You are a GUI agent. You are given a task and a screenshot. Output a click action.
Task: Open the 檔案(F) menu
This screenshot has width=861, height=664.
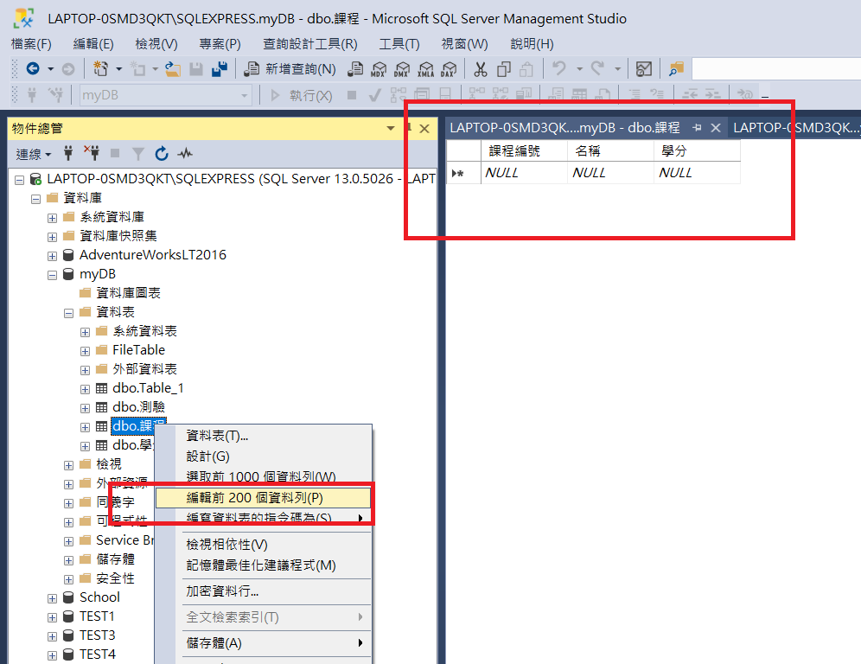31,44
